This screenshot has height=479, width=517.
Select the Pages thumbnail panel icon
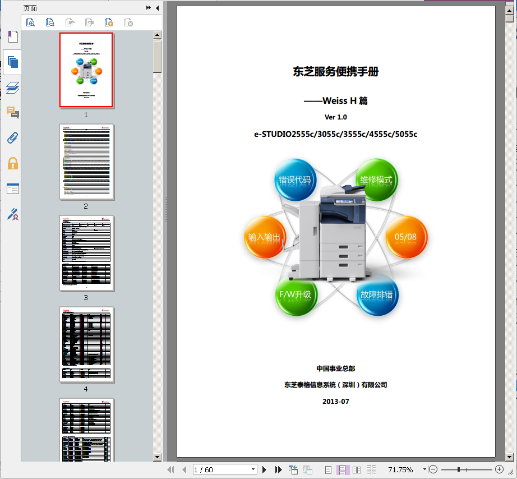click(12, 62)
